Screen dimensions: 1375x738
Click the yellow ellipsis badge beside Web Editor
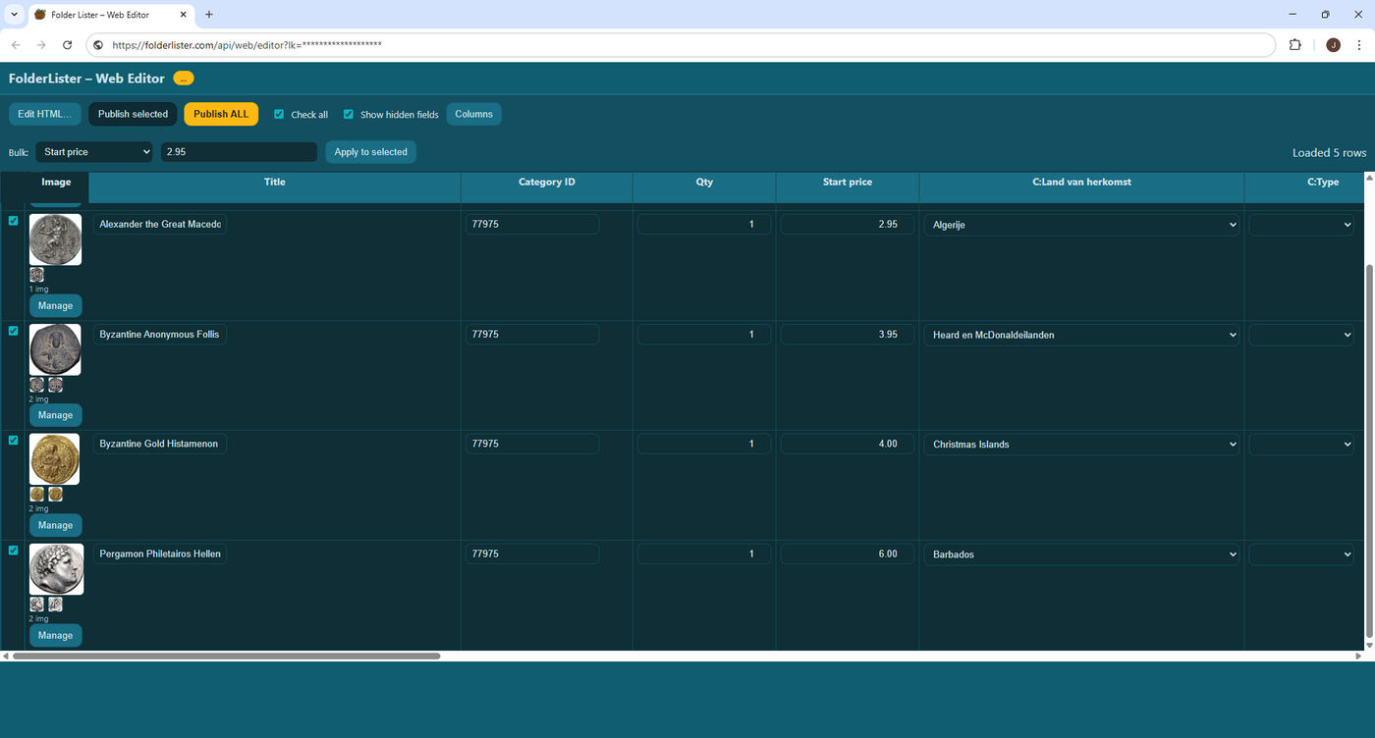184,79
